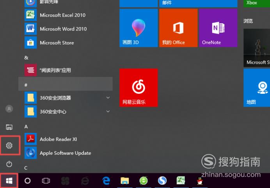This screenshot has height=188, width=270.
Task: Expand the 360安全中心 chevron
Action: coord(108,111)
